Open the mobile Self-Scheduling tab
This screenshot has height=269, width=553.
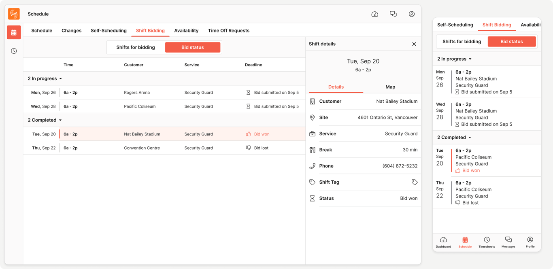click(x=455, y=25)
